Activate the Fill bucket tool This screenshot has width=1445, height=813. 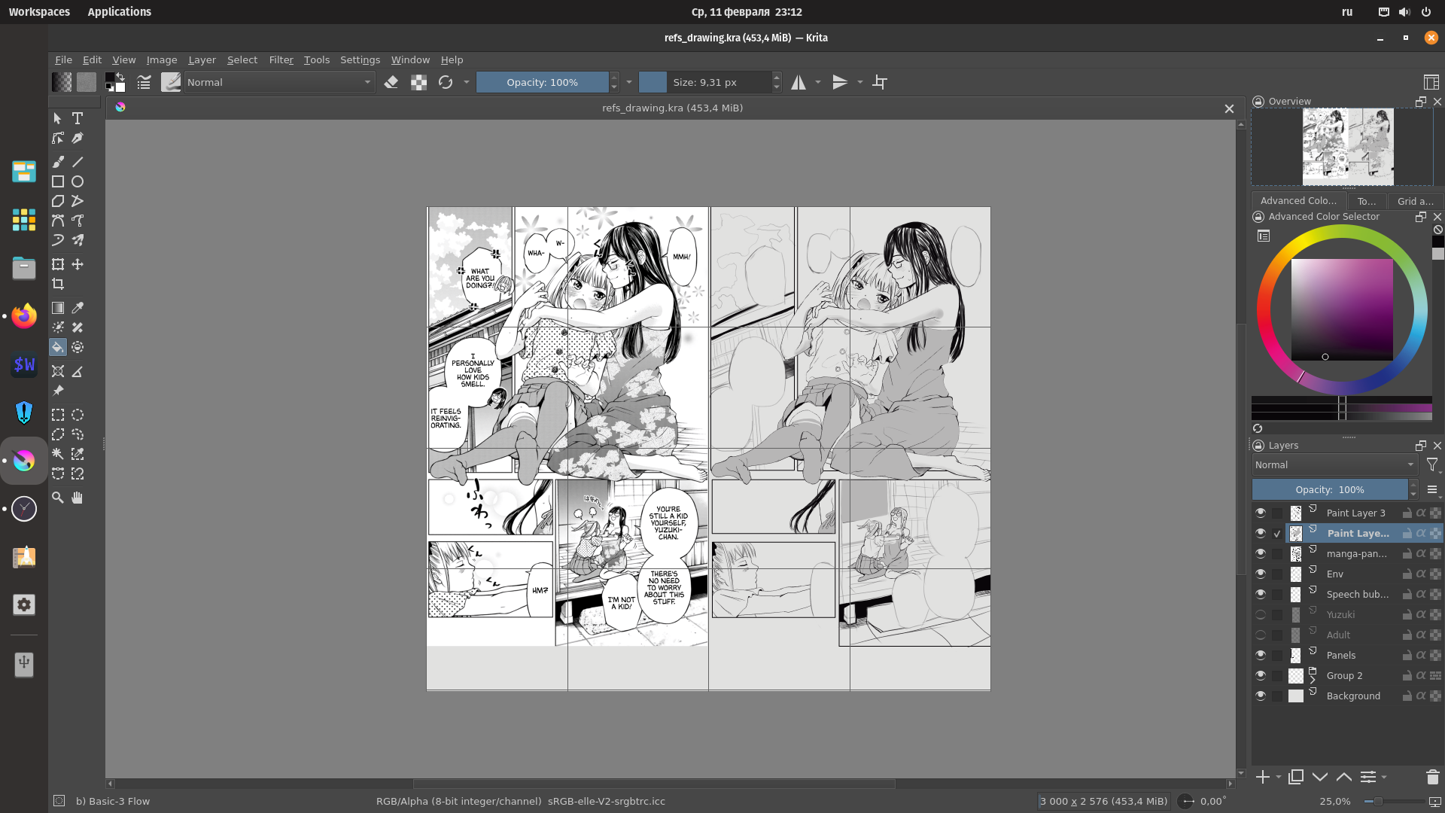pos(58,347)
